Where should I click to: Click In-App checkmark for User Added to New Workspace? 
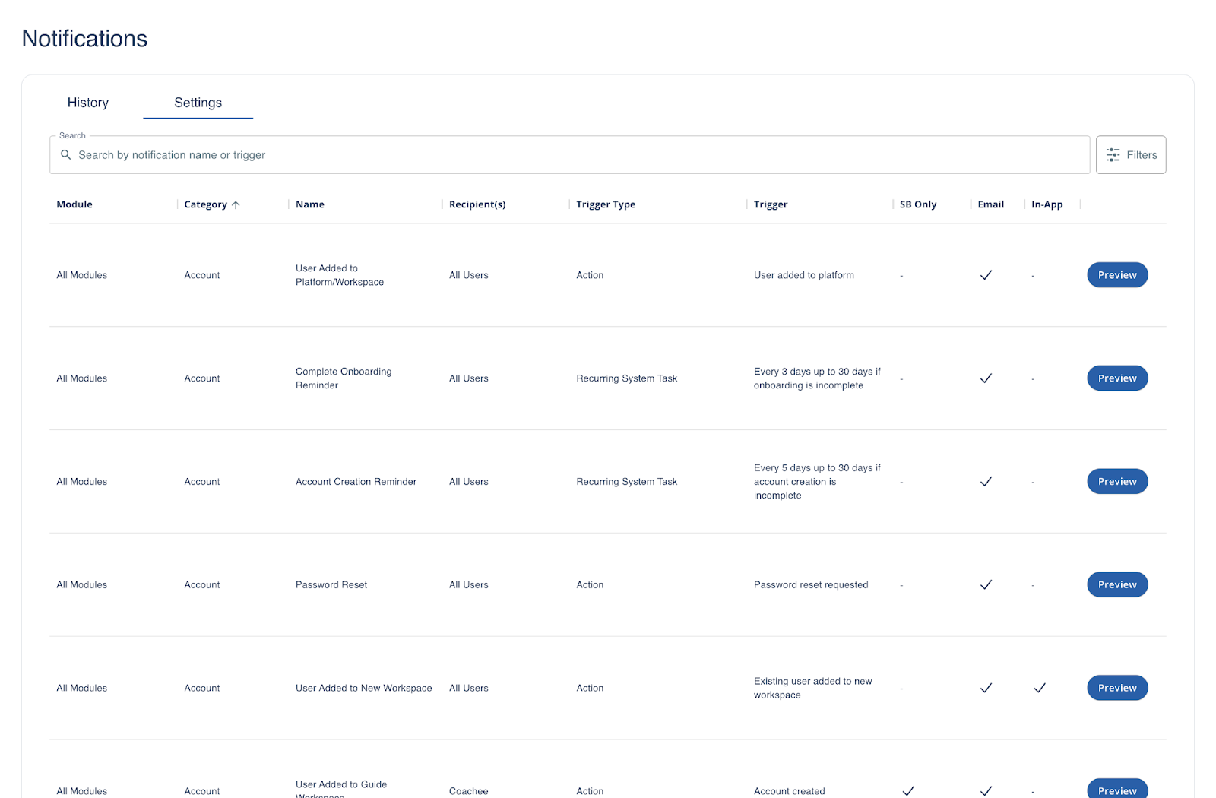[x=1040, y=689]
